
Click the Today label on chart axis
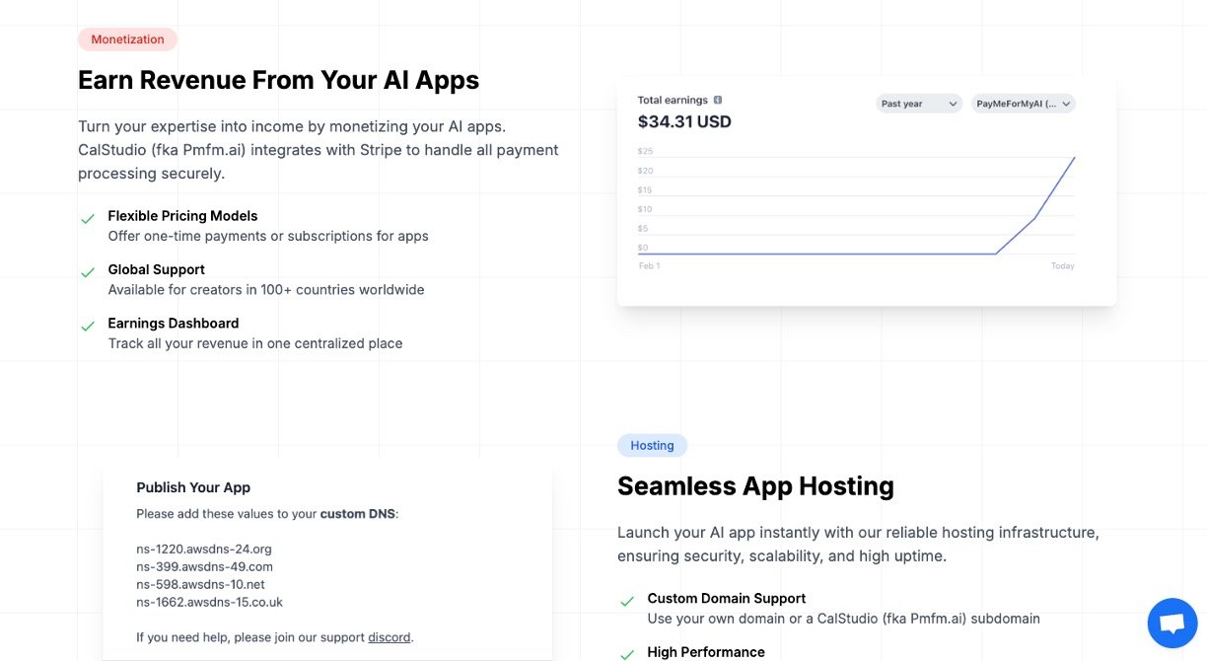(1062, 266)
